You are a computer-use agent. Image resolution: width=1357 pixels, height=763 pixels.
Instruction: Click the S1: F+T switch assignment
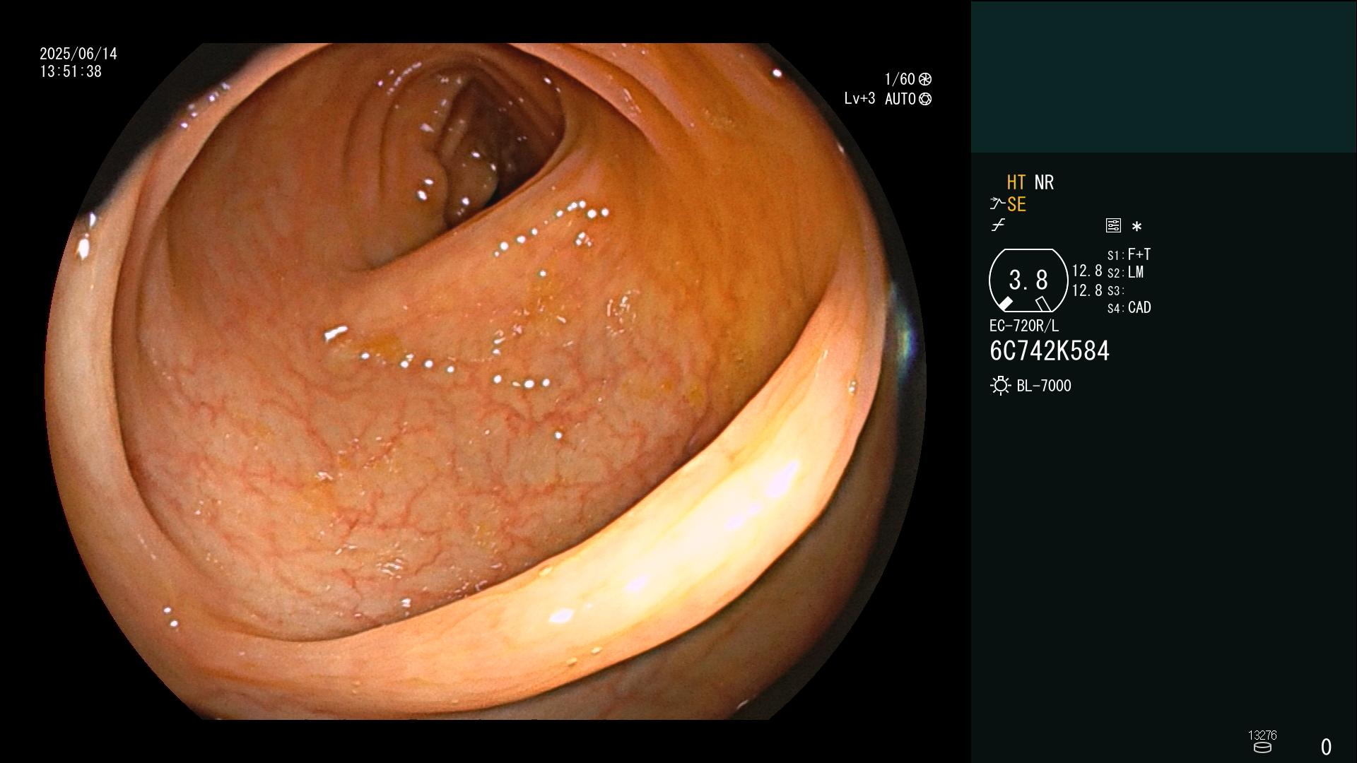click(1129, 254)
